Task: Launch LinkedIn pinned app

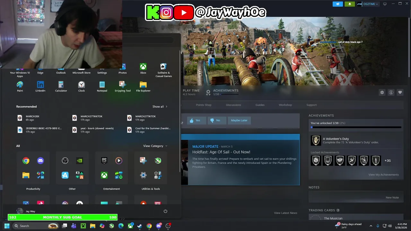Action: (x=40, y=87)
